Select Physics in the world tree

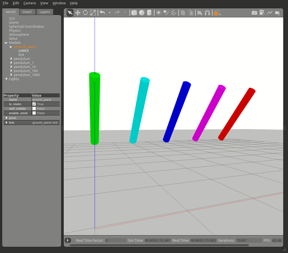point(15,31)
